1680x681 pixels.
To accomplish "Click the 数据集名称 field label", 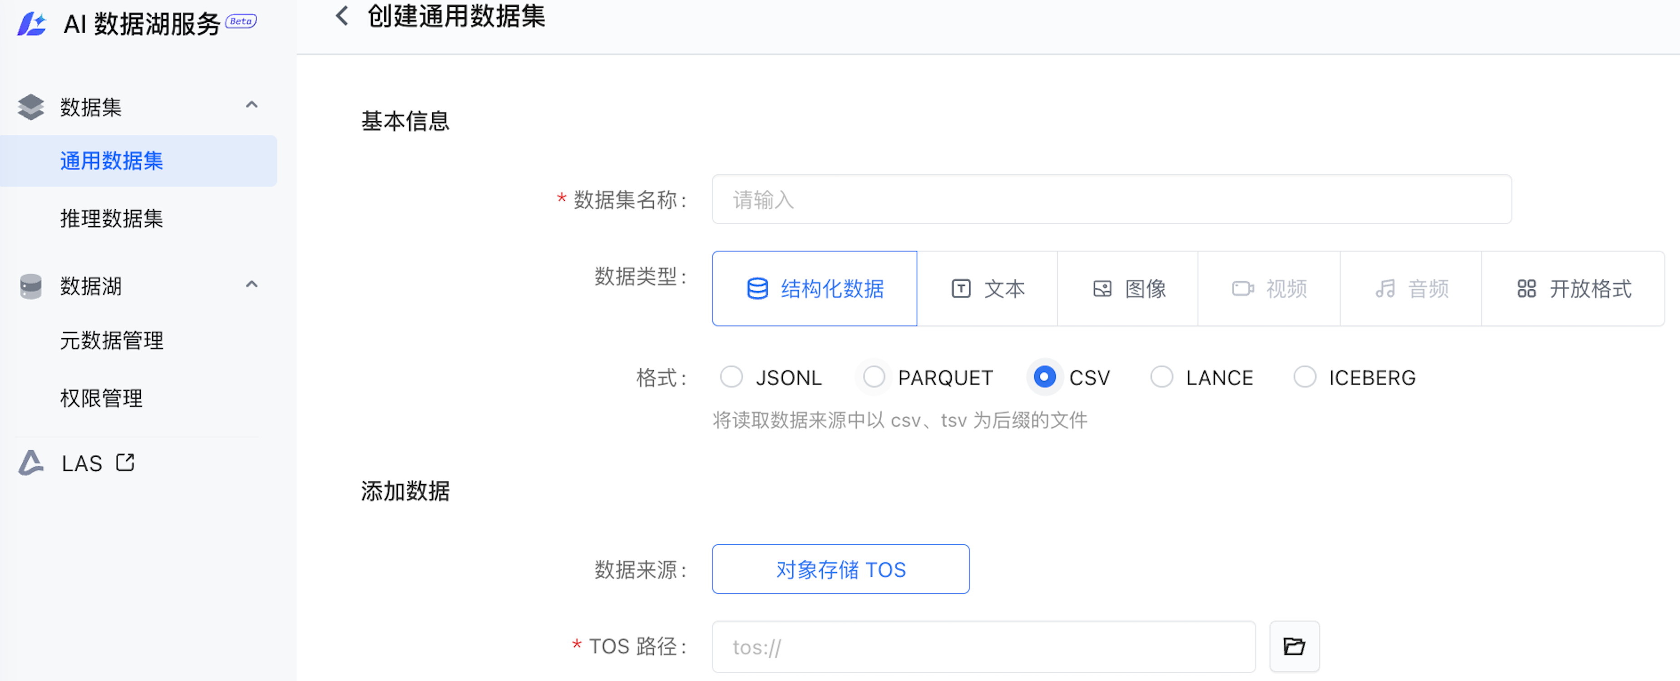I will click(630, 200).
